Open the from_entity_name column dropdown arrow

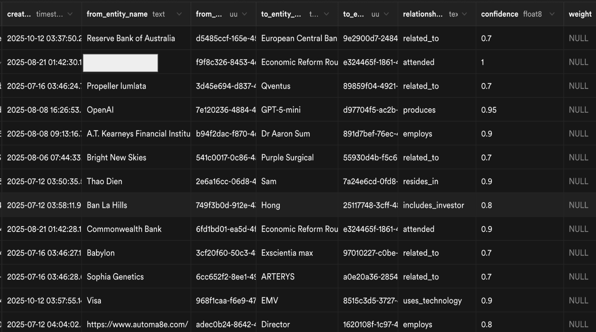[x=179, y=14]
